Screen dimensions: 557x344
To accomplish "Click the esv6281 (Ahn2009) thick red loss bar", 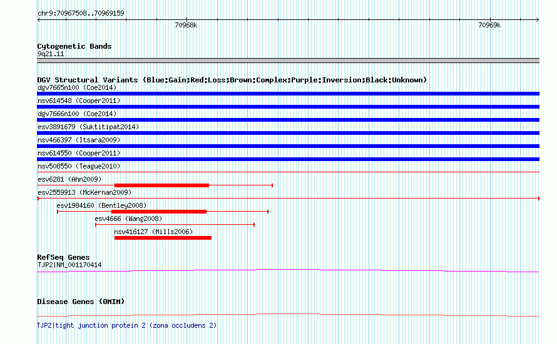I will click(x=161, y=185).
